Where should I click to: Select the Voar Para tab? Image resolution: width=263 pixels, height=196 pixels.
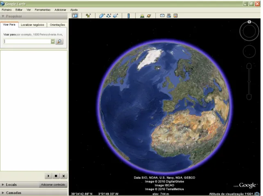tap(9, 24)
